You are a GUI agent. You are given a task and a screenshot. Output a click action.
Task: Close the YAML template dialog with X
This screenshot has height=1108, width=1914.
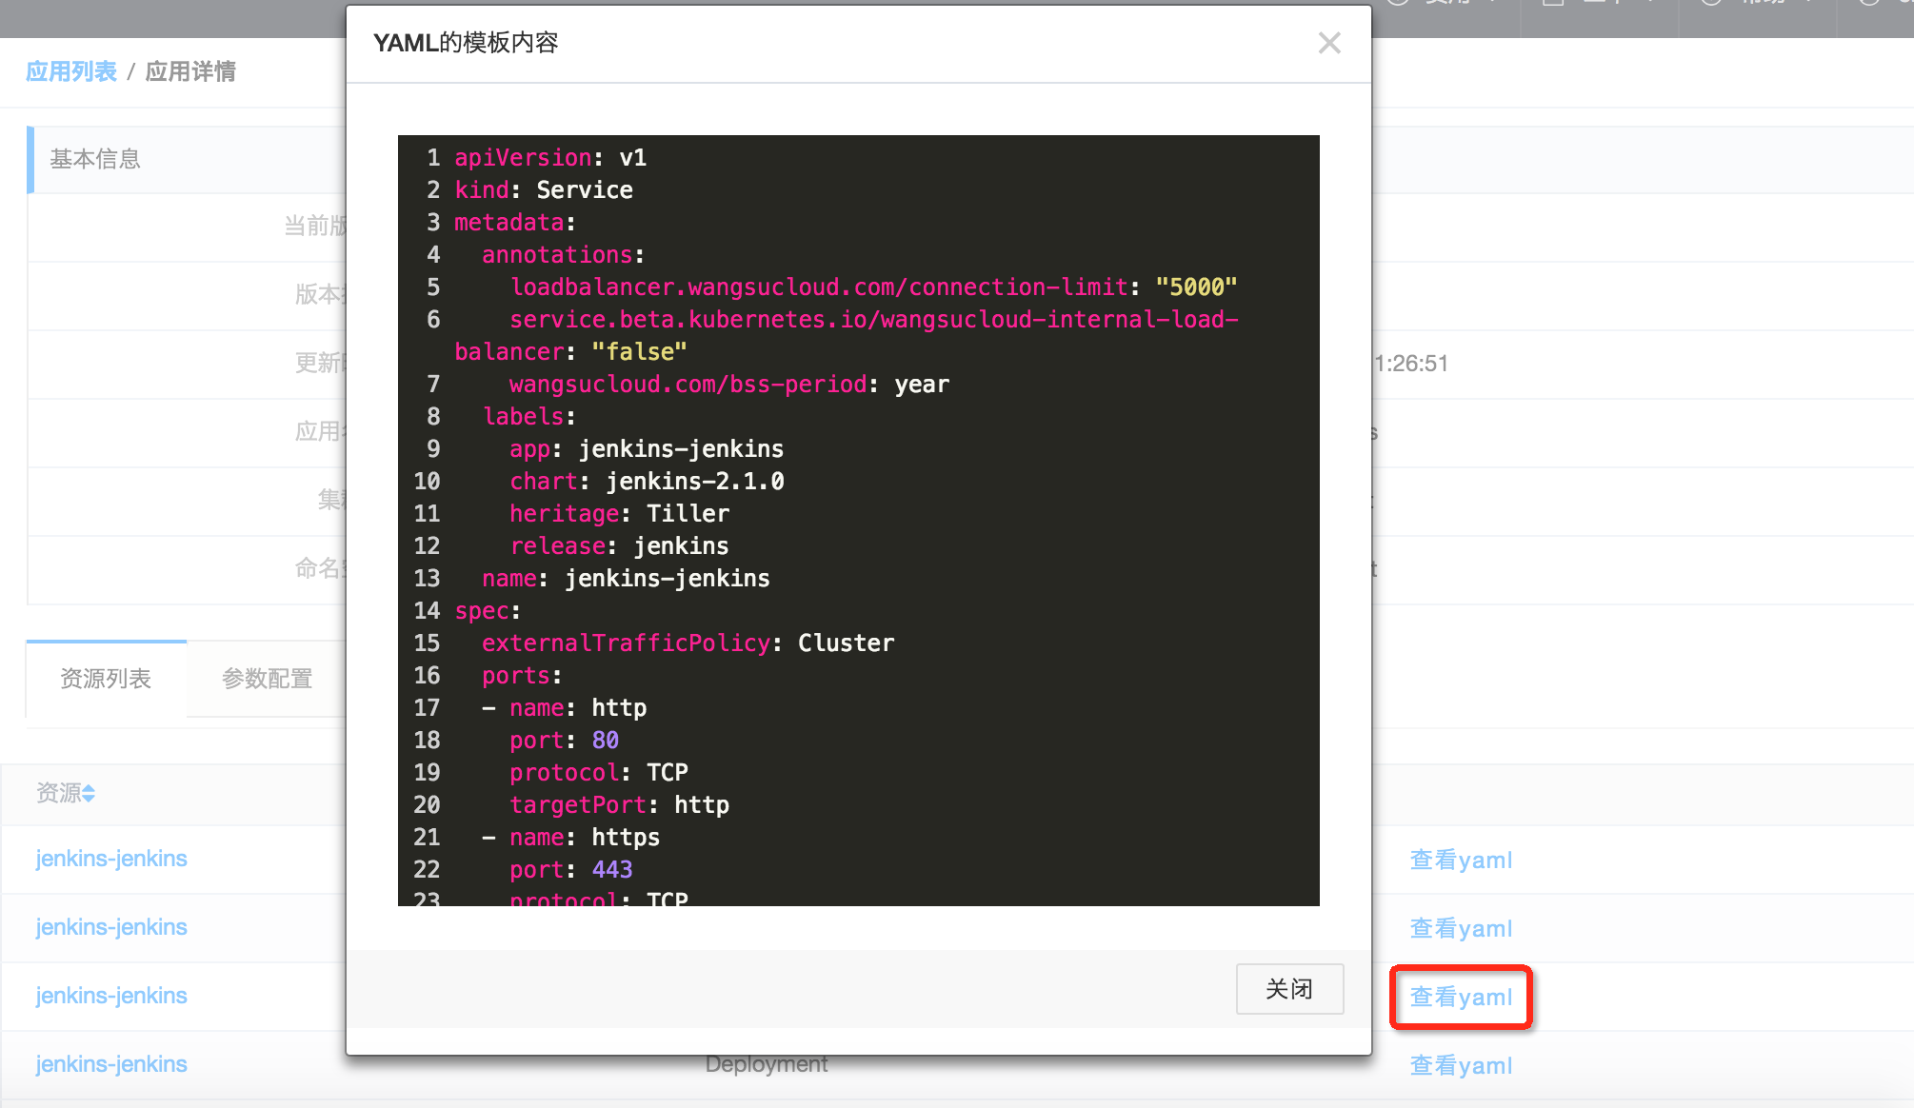(x=1329, y=43)
